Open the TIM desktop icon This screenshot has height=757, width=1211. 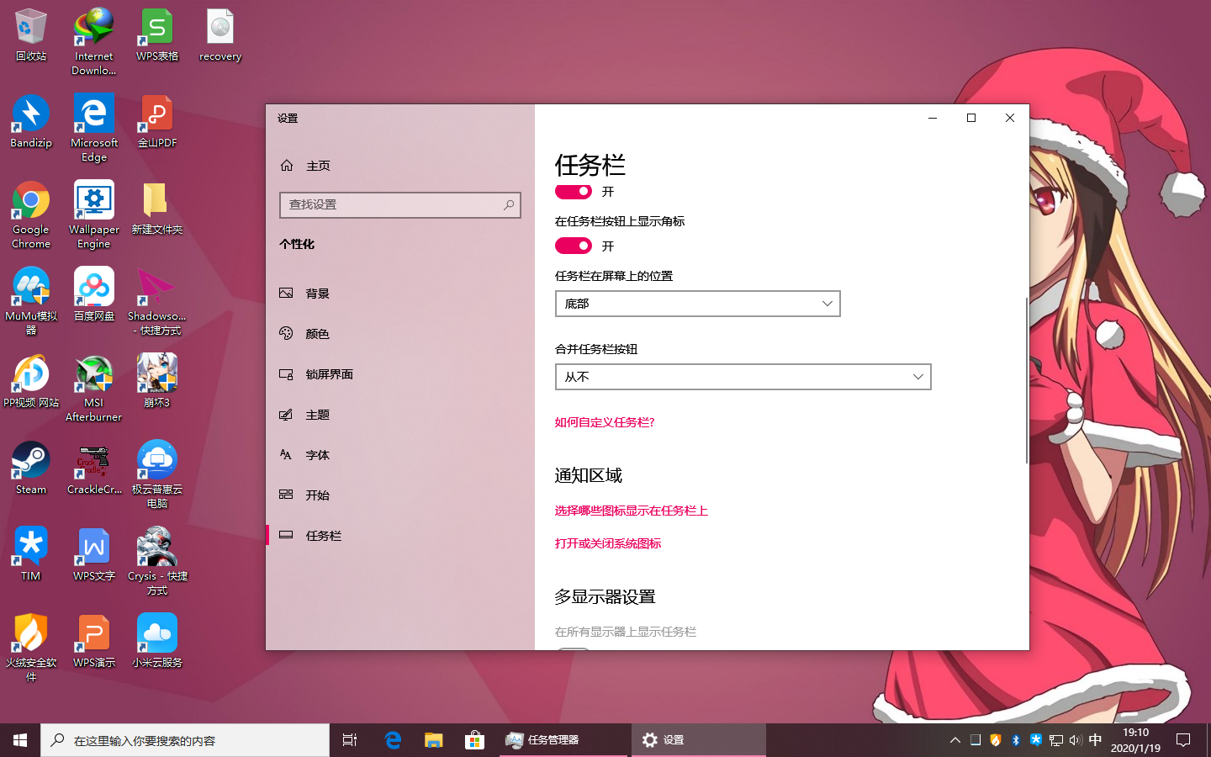pyautogui.click(x=31, y=554)
